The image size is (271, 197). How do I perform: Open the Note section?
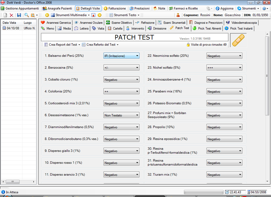[159, 8]
